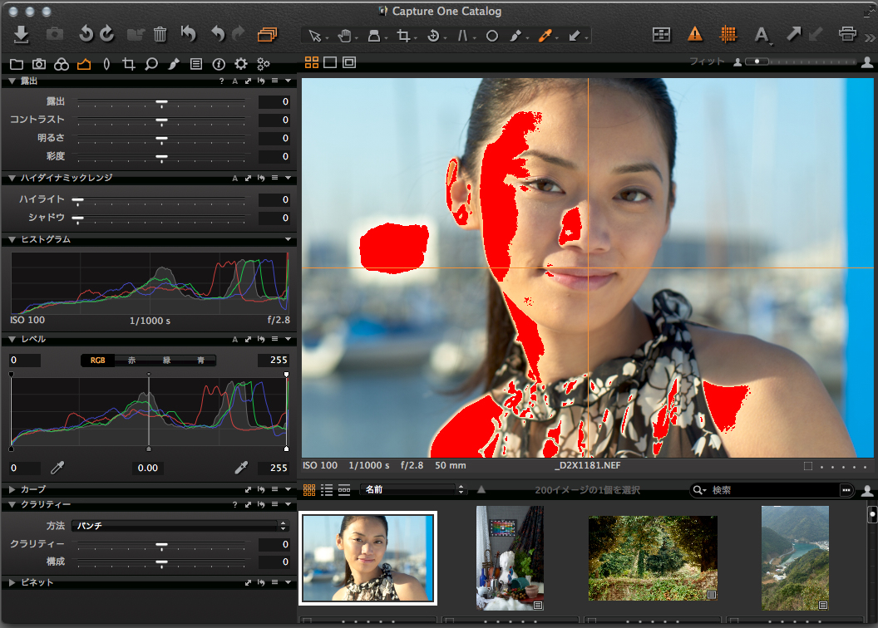The height and width of the screenshot is (628, 878).
Task: Click the 露出 exposure slider handle
Action: [162, 102]
